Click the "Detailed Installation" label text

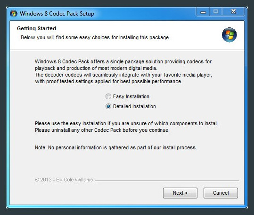pos(134,106)
